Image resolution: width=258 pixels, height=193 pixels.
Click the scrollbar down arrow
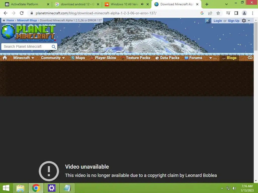(256, 181)
